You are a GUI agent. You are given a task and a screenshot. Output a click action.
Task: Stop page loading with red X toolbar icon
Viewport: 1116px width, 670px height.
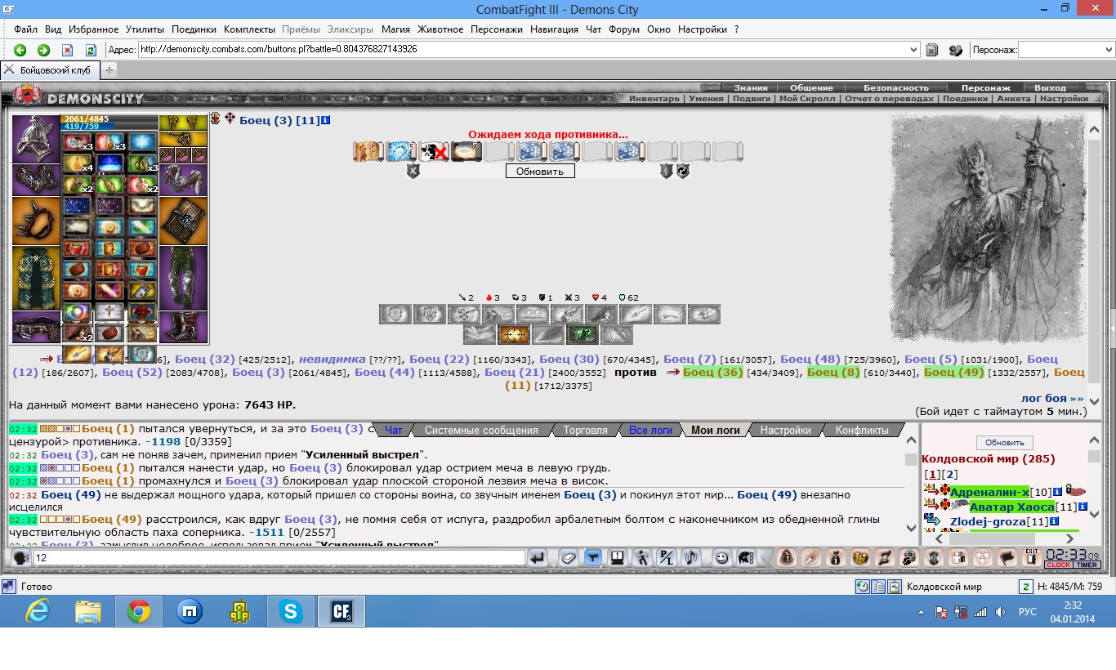tap(68, 50)
